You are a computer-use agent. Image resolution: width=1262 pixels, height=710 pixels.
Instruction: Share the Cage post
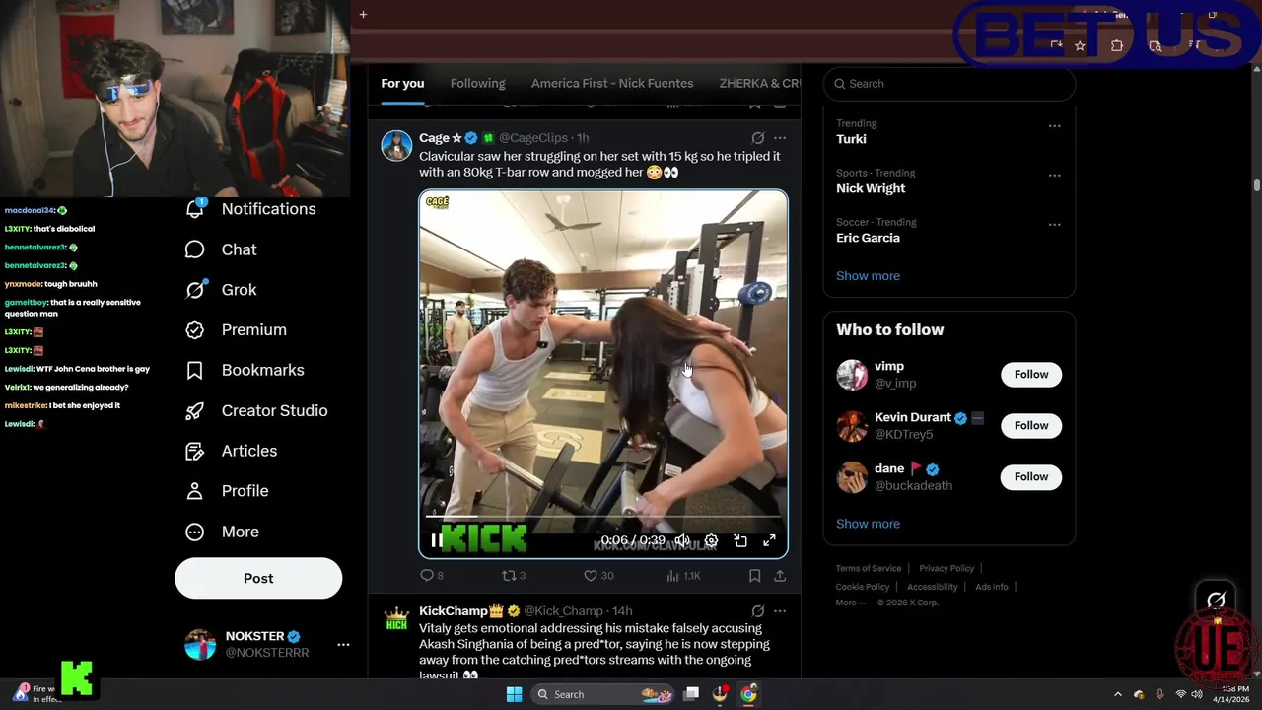tap(780, 576)
